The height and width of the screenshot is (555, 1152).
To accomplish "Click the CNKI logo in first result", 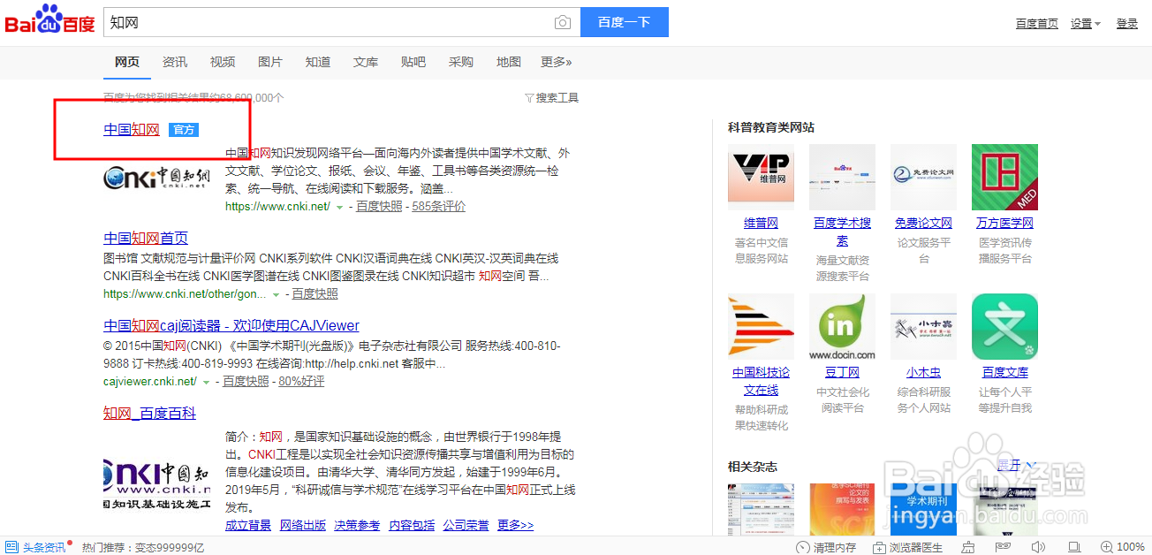I will pos(156,178).
